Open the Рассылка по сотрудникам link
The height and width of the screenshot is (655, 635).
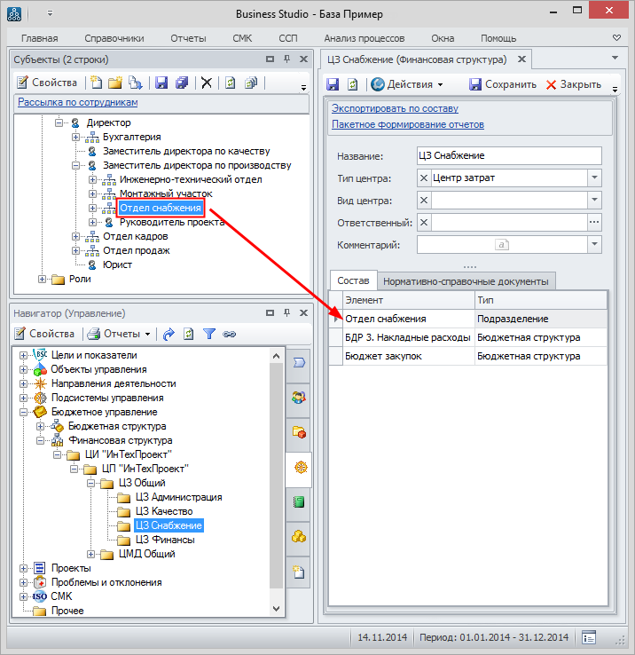78,102
